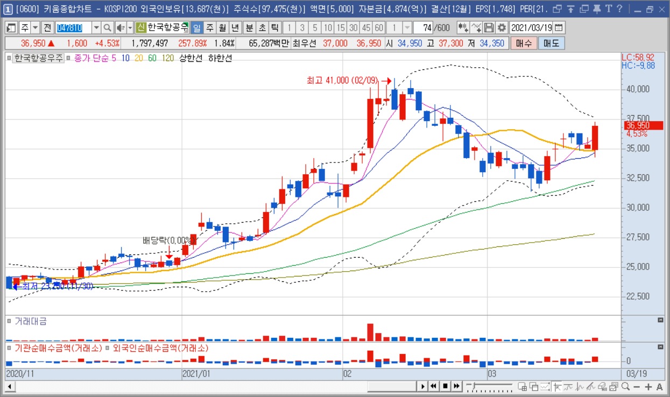Select the 분 minute period button
This screenshot has width=670, height=397.
[249, 28]
